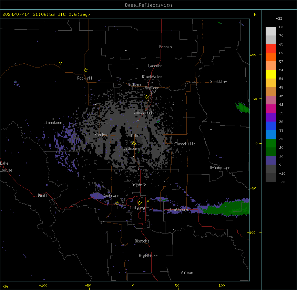
Task: Click the white plus marker north of Drumheller
Action: coord(211,129)
